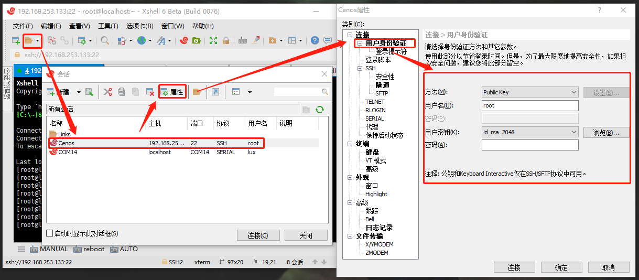Viewport: 639px width, 280px height.
Task: Click 取消 button in properties dialog
Action: 609,267
